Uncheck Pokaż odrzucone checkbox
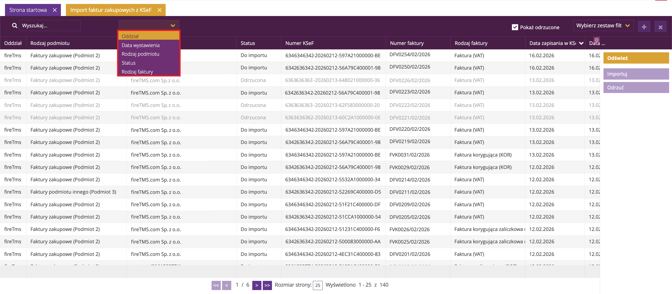The width and height of the screenshot is (672, 294). coord(515,27)
